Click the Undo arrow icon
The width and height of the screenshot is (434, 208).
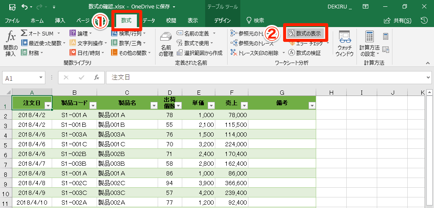(x=25, y=7)
